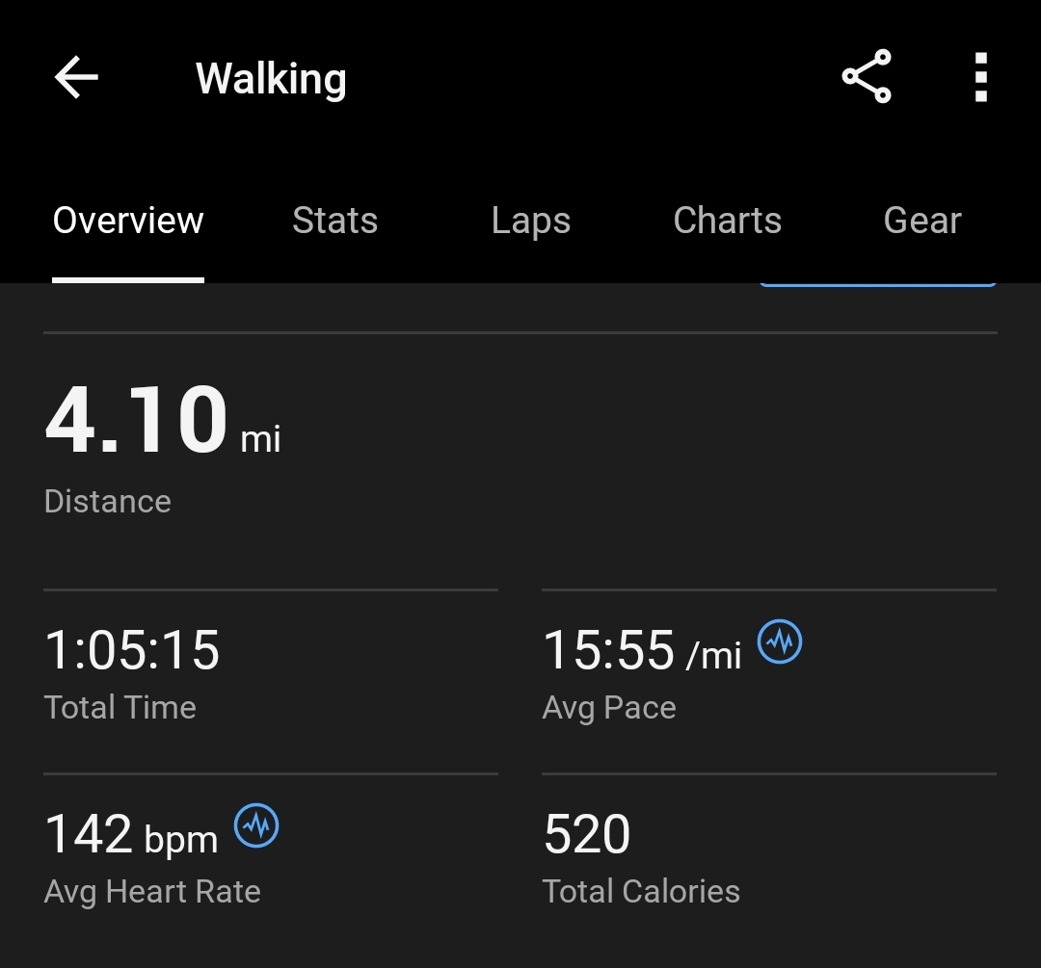This screenshot has height=968, width=1041.
Task: Stay on the Overview tab
Action: tap(128, 221)
